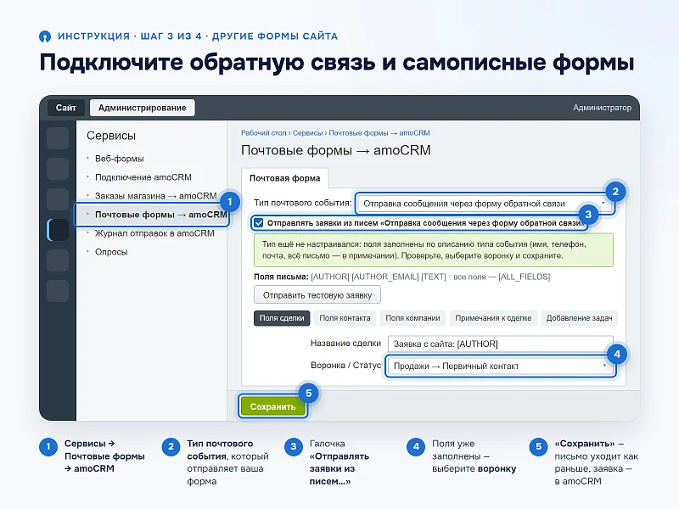Switch to Поля контакта tab
The image size is (679, 509).
(x=345, y=318)
